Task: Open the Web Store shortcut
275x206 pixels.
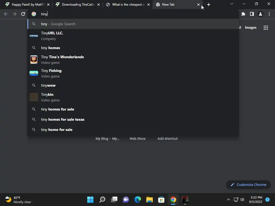Action: click(x=137, y=139)
